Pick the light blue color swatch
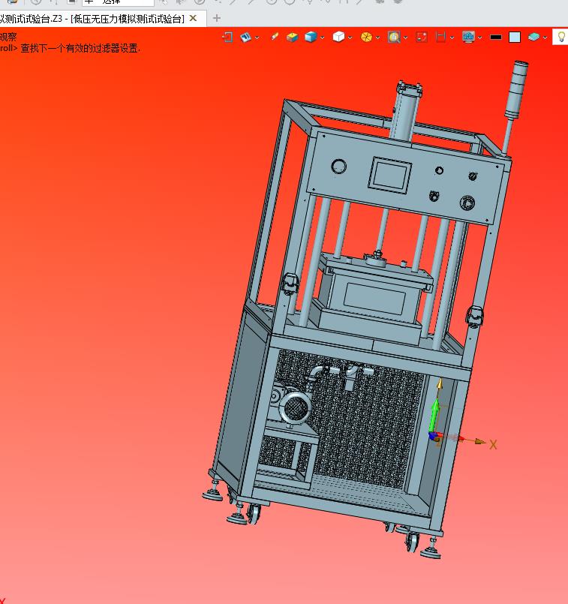 point(515,38)
